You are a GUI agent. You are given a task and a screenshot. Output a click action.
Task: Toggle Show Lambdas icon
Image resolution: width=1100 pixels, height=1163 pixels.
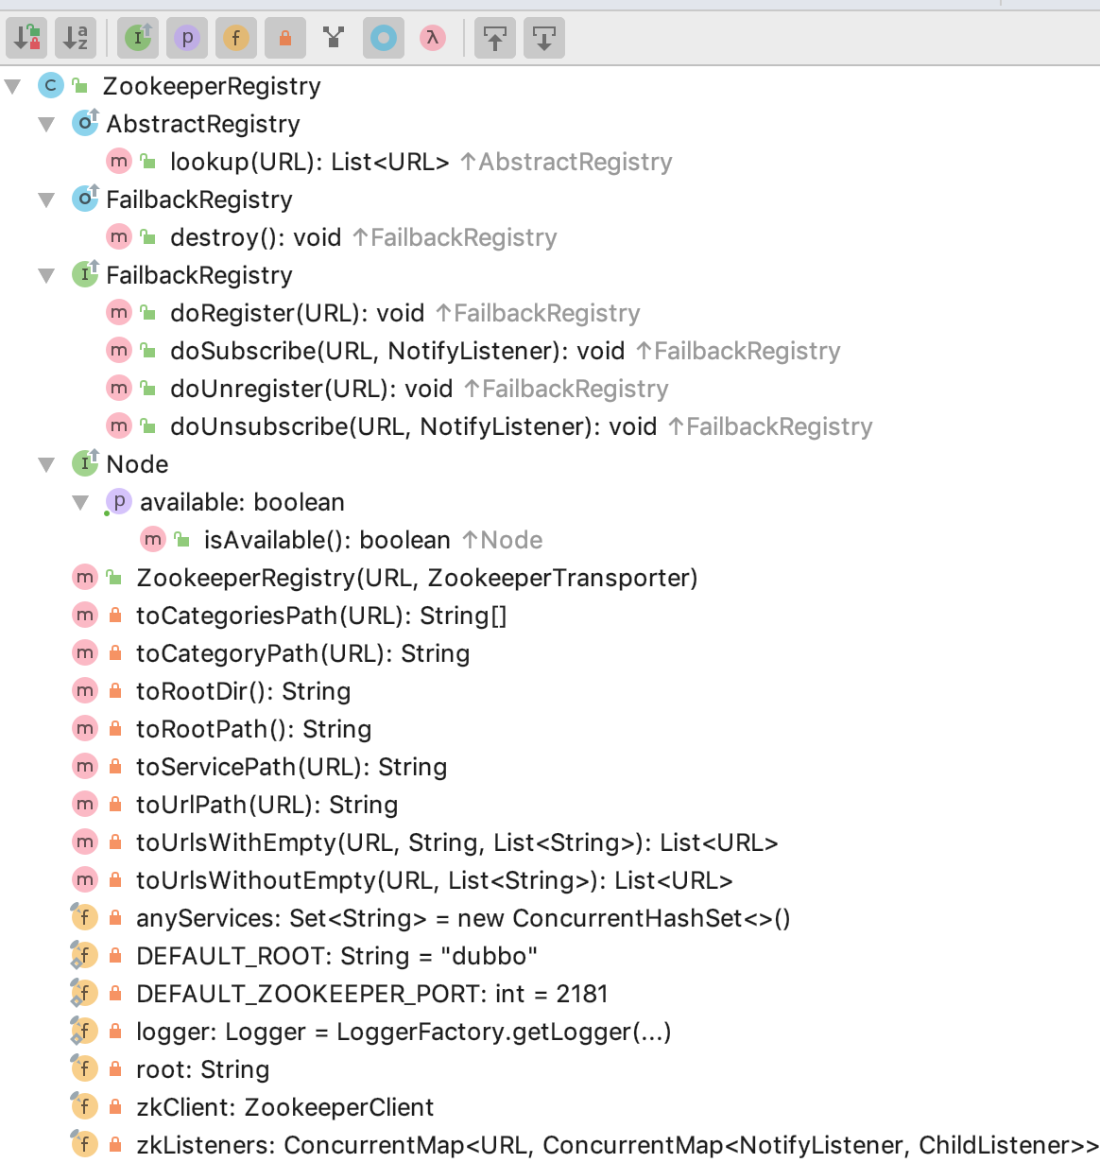click(x=433, y=38)
